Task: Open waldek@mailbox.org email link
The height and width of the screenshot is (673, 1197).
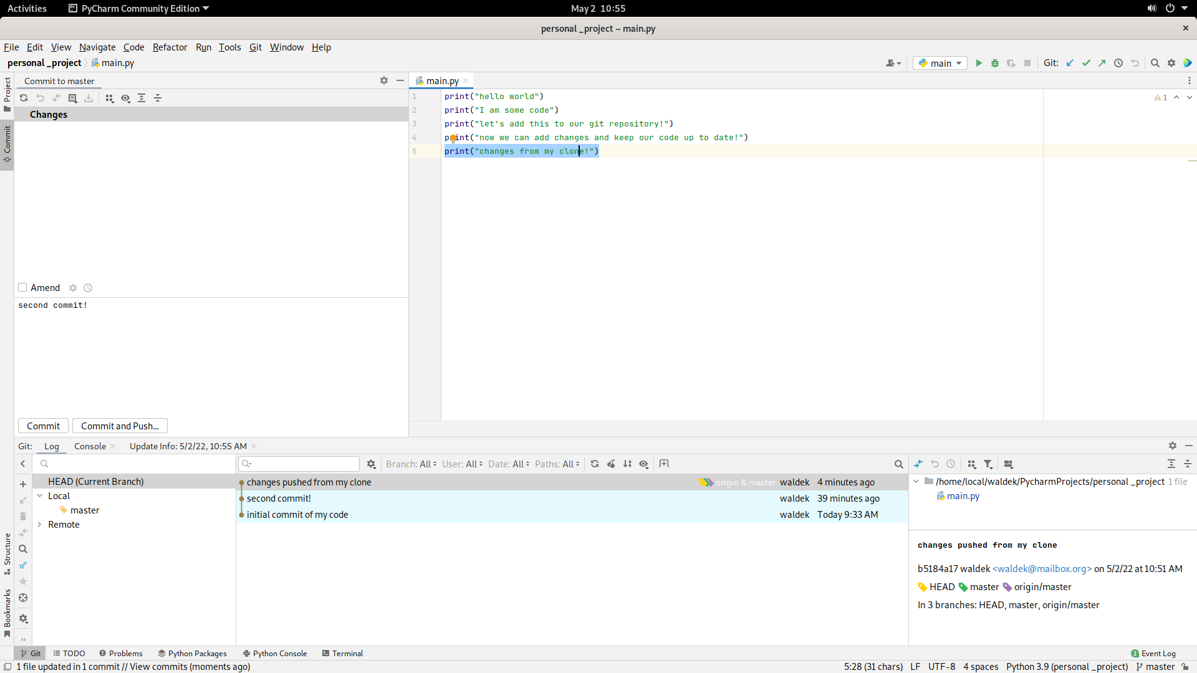Action: (x=1042, y=568)
